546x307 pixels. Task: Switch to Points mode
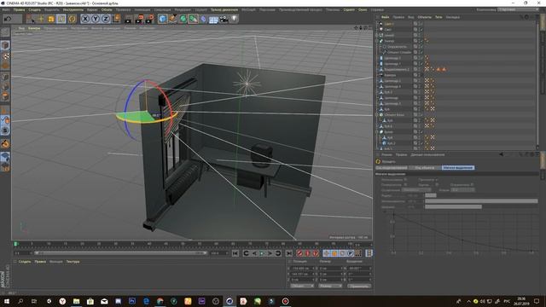click(x=5, y=77)
